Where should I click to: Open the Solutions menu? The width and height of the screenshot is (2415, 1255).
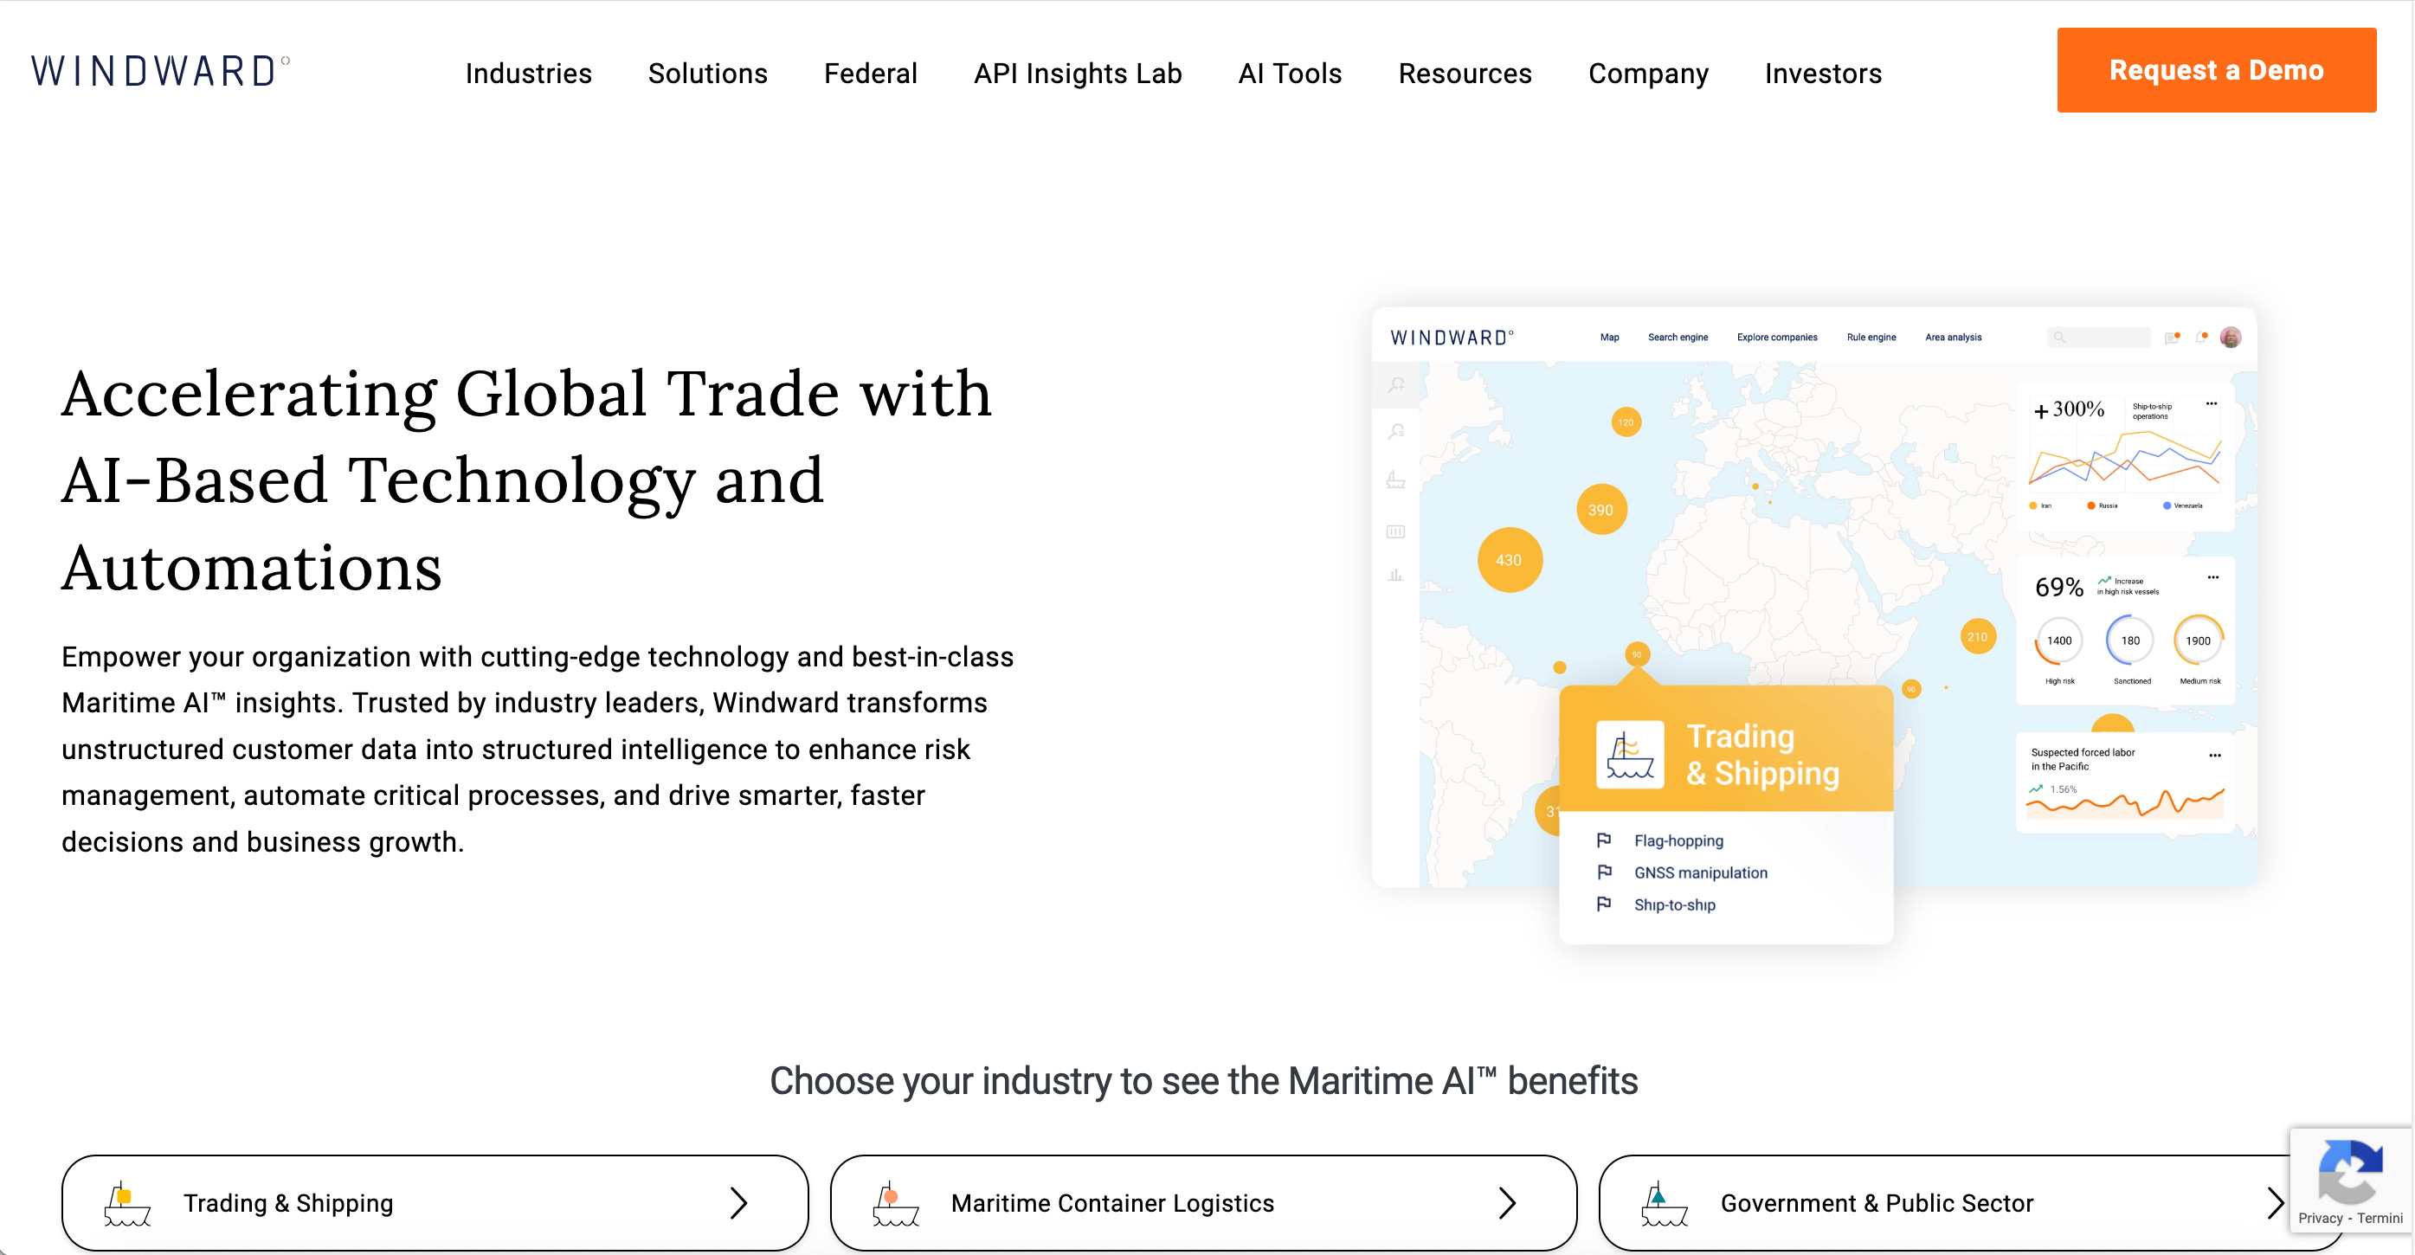point(707,73)
